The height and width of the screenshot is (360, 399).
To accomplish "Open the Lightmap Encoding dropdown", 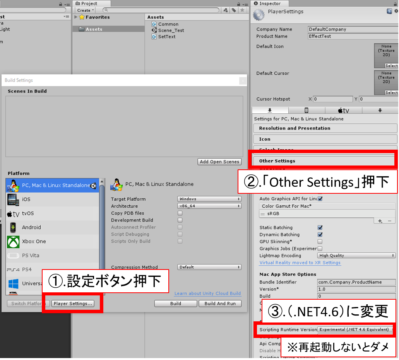I will point(356,255).
